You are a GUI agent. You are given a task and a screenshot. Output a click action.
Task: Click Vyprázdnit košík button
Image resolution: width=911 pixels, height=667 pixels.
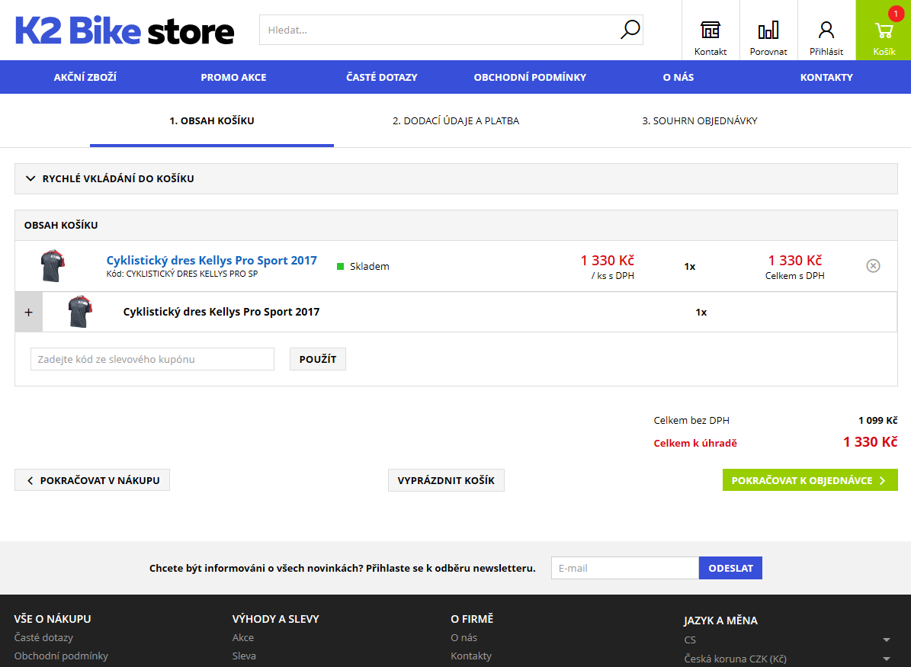point(446,480)
